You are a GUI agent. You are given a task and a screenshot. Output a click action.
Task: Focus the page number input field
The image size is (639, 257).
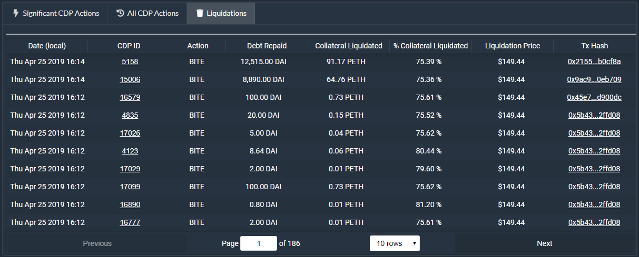(259, 243)
